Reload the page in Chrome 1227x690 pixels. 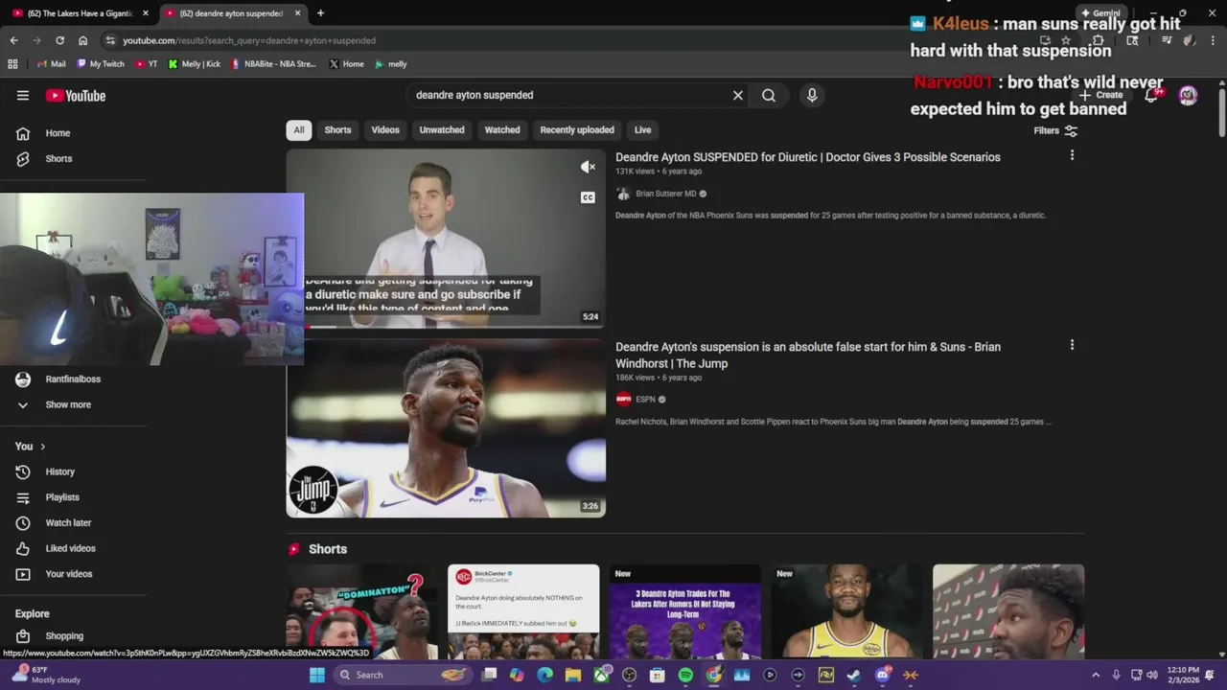[59, 40]
